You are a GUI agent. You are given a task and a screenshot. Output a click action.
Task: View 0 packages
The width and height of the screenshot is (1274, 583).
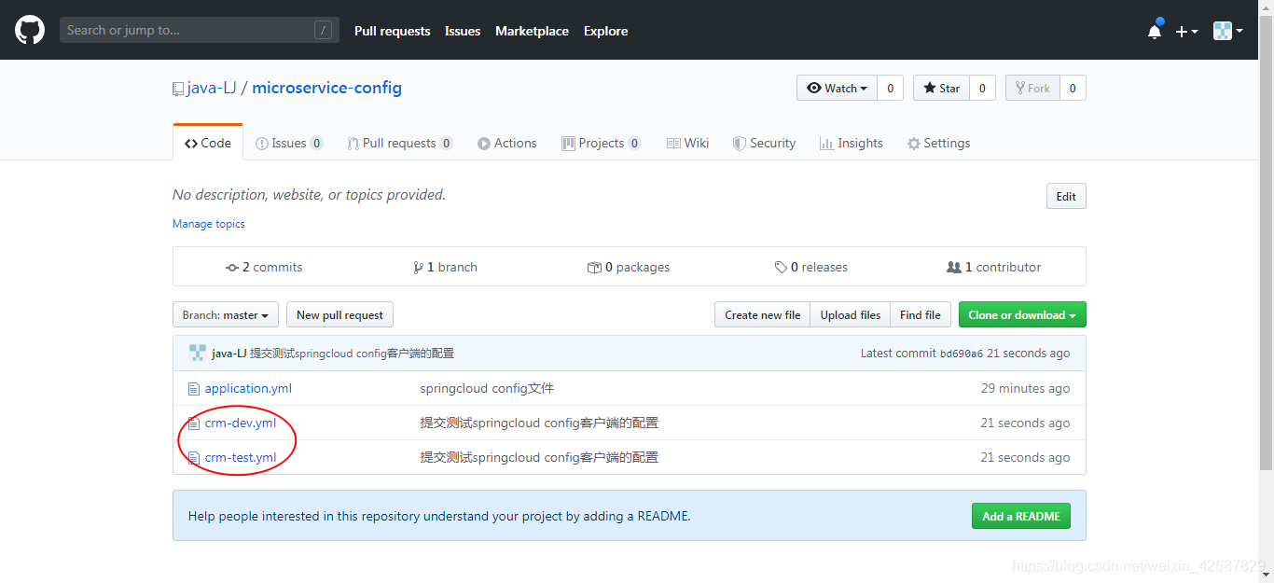tap(629, 267)
